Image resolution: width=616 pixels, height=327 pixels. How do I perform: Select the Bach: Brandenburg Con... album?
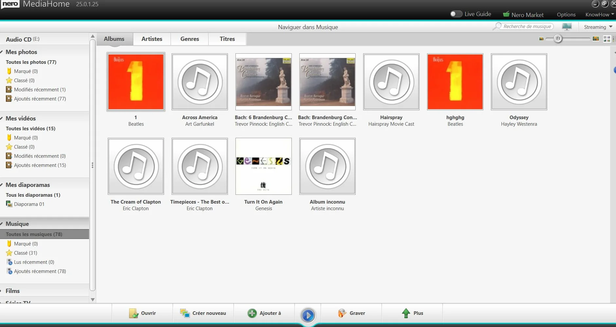click(327, 82)
